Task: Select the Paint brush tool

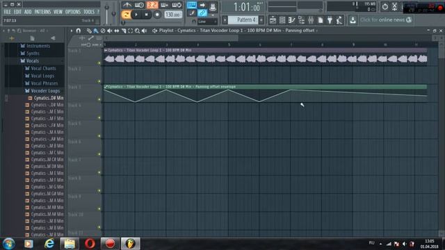Action: pos(96,31)
